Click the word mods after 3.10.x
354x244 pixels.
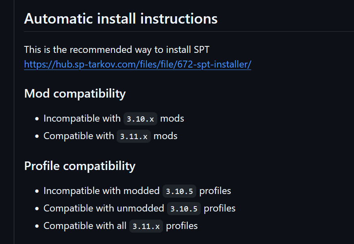coord(172,119)
